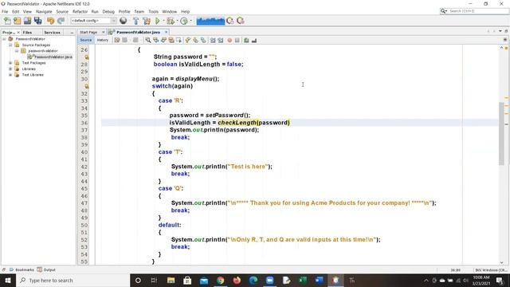Click the New Project toolbar icon
510x287 pixels.
(18, 21)
